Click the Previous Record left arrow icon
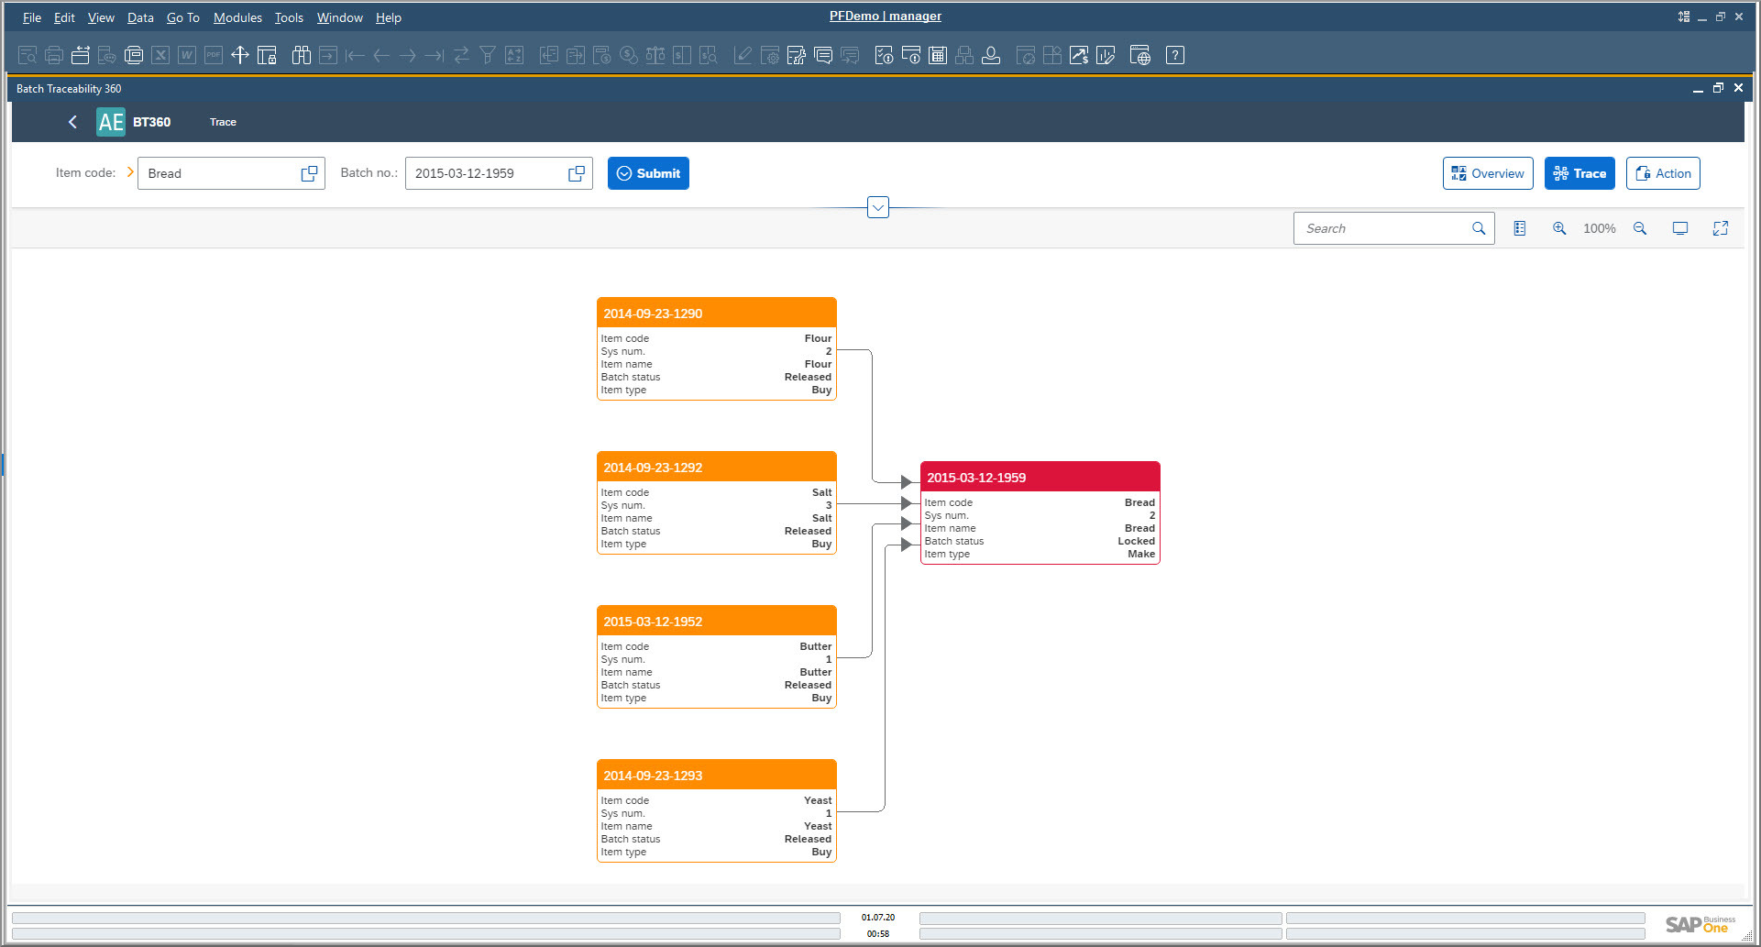Image resolution: width=1761 pixels, height=947 pixels. tap(381, 55)
